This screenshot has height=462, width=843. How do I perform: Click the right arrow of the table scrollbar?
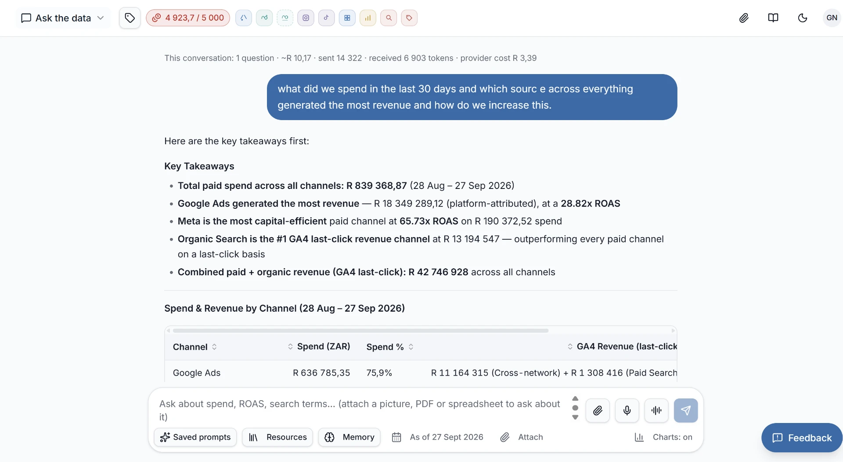673,331
